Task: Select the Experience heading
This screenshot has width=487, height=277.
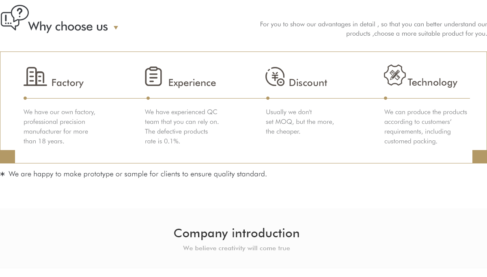Action: (x=192, y=83)
